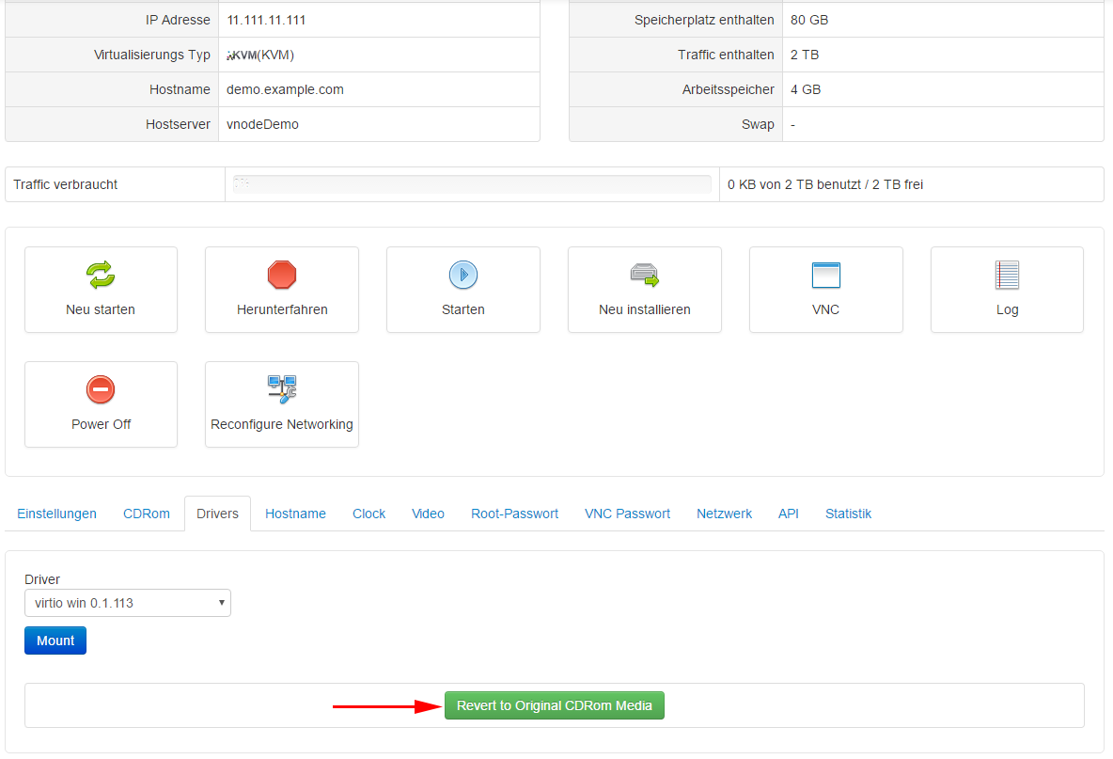Click the Reconfigure Networking icon
1113x759 pixels.
point(282,389)
